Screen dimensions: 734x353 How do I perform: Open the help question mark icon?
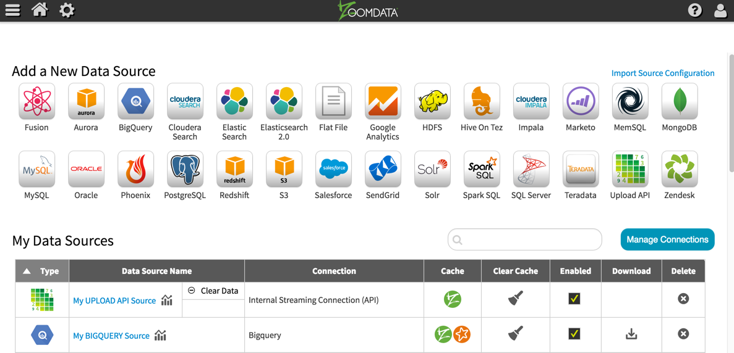point(695,10)
